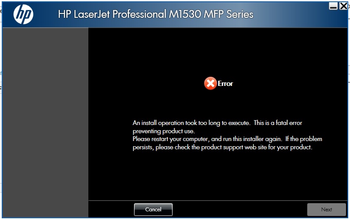Viewport: 350px width, 220px height.
Task: Click the words 'fatal error' in the message
Action: tap(289, 123)
